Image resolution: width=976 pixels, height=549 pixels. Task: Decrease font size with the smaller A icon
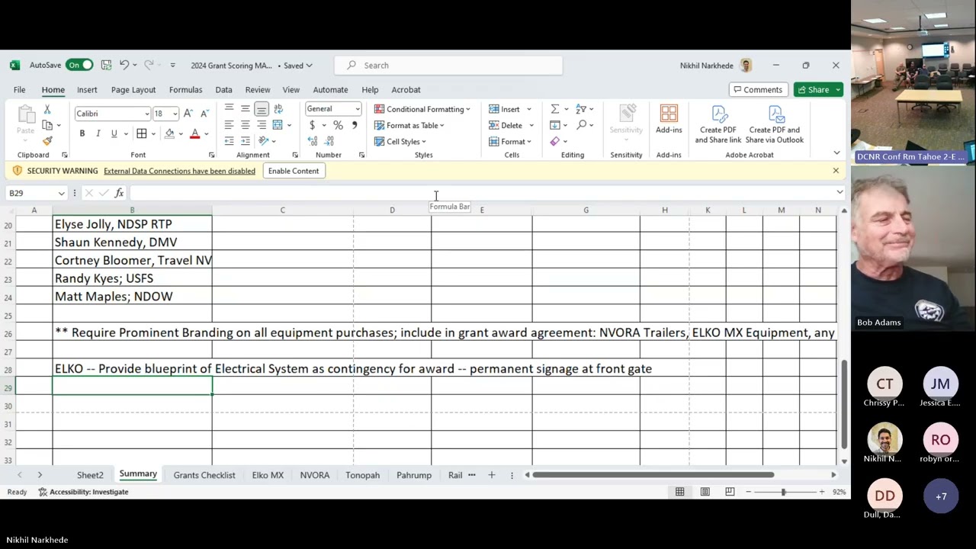204,114
